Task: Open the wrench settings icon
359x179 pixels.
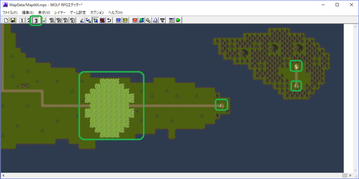Action: pyautogui.click(x=148, y=20)
